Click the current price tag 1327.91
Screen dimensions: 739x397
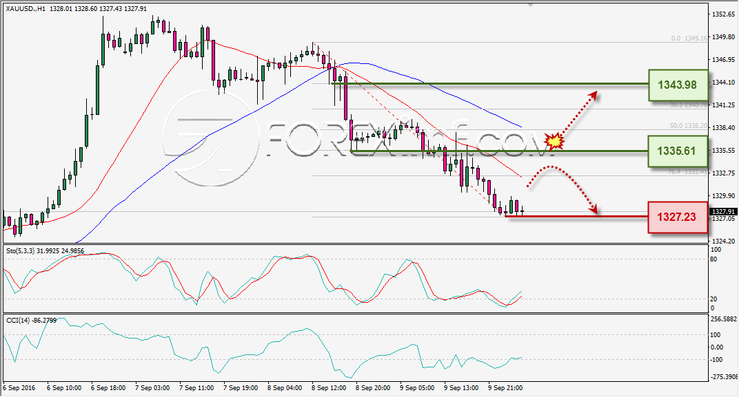722,212
